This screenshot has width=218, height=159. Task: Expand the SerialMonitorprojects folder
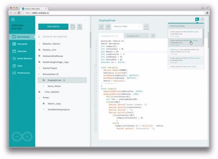pyautogui.click(x=44, y=110)
